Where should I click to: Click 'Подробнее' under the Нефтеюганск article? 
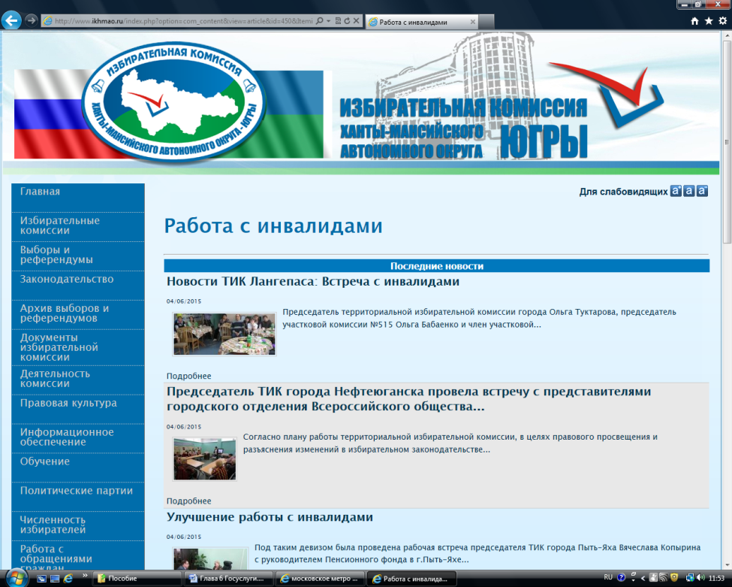pyautogui.click(x=188, y=501)
